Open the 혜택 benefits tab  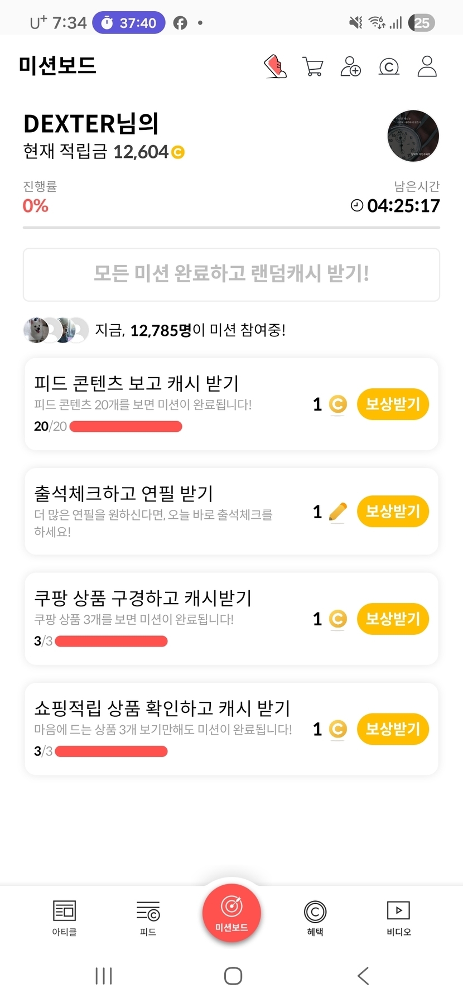(x=315, y=918)
